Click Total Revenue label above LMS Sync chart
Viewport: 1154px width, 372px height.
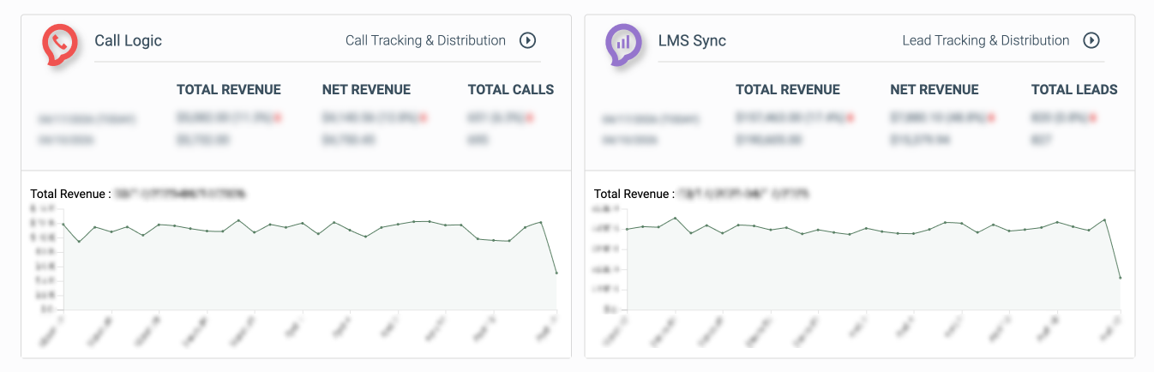tap(634, 195)
